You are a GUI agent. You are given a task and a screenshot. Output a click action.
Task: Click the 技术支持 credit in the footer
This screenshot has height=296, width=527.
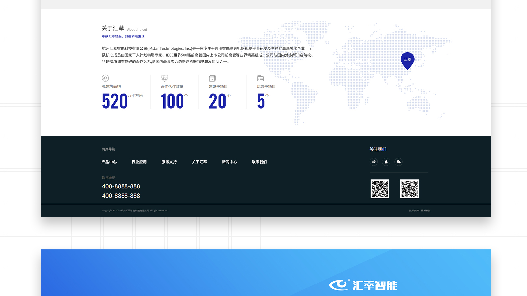tap(420, 210)
